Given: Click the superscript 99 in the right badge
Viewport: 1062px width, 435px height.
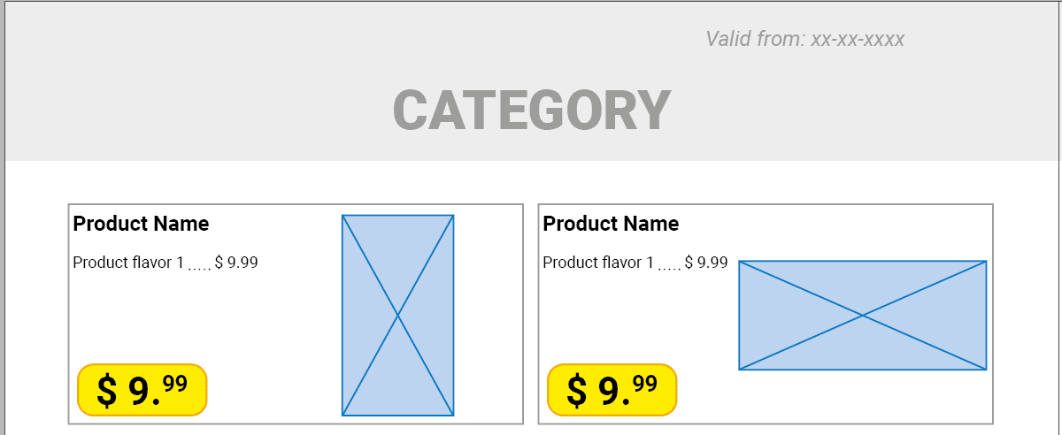Looking at the screenshot, I should click(x=645, y=384).
